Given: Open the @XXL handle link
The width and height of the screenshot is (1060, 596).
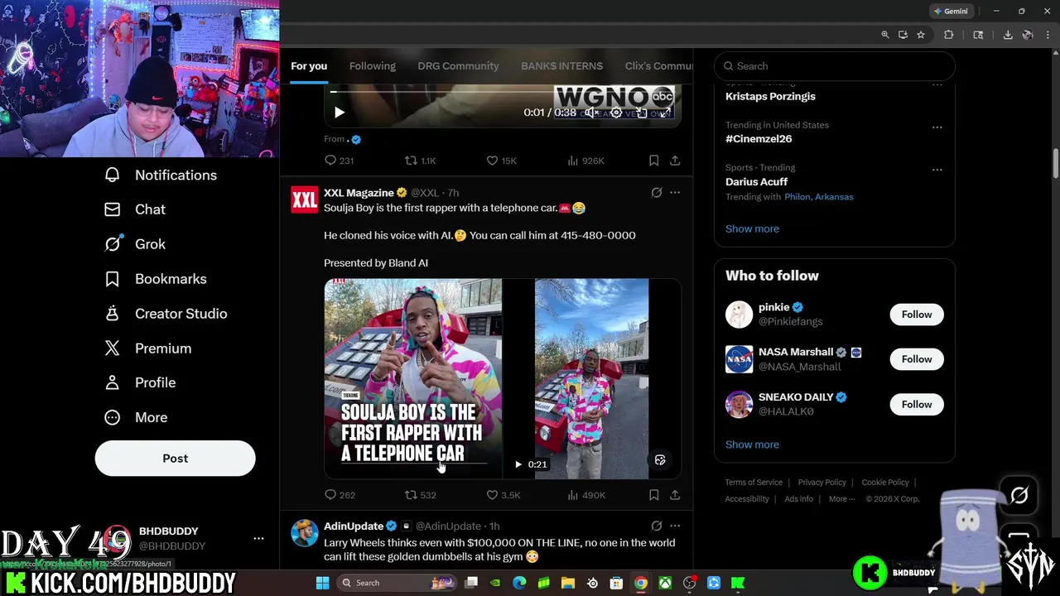Looking at the screenshot, I should 425,193.
